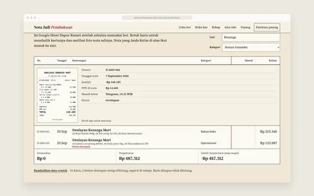Click 'Ketuk lagi untuk menutup' to close card

coord(96,121)
